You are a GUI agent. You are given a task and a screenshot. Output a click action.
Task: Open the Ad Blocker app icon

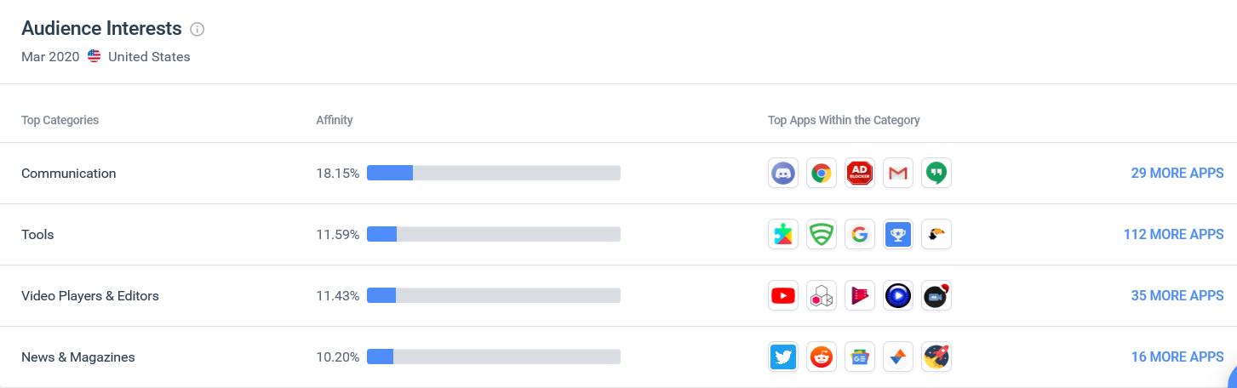pos(860,174)
